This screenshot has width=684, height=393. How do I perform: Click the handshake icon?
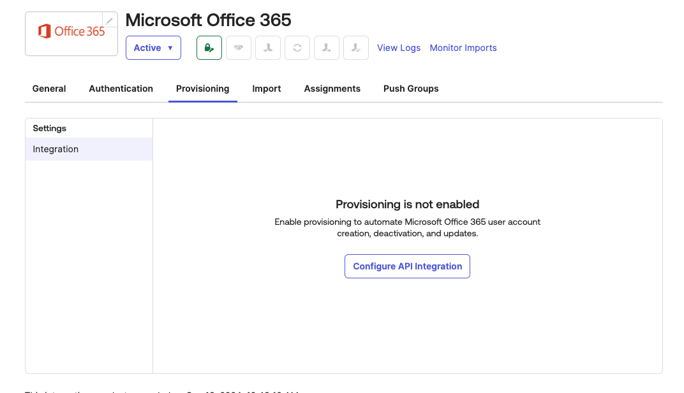pyautogui.click(x=239, y=48)
